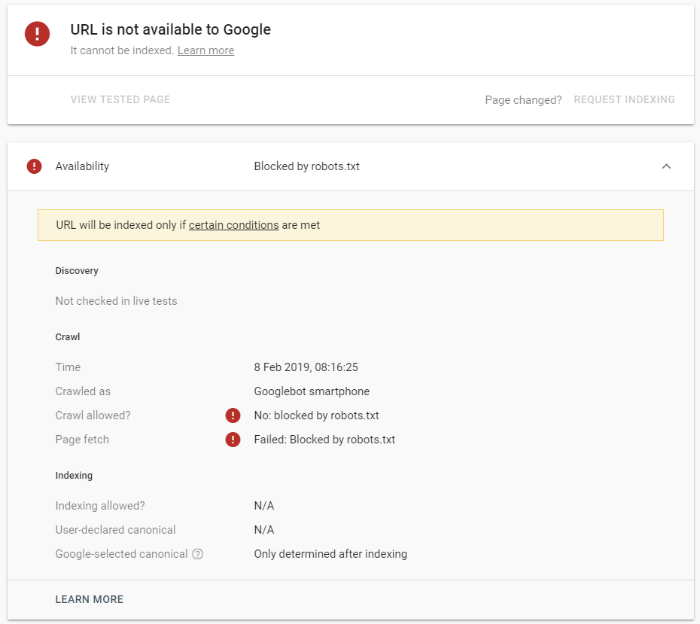Click the Blocked by robots.txt status text
The height and width of the screenshot is (624, 700).
(x=306, y=166)
